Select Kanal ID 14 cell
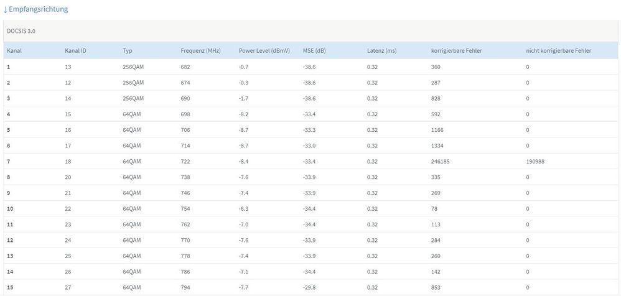The width and height of the screenshot is (621, 296). [x=68, y=98]
